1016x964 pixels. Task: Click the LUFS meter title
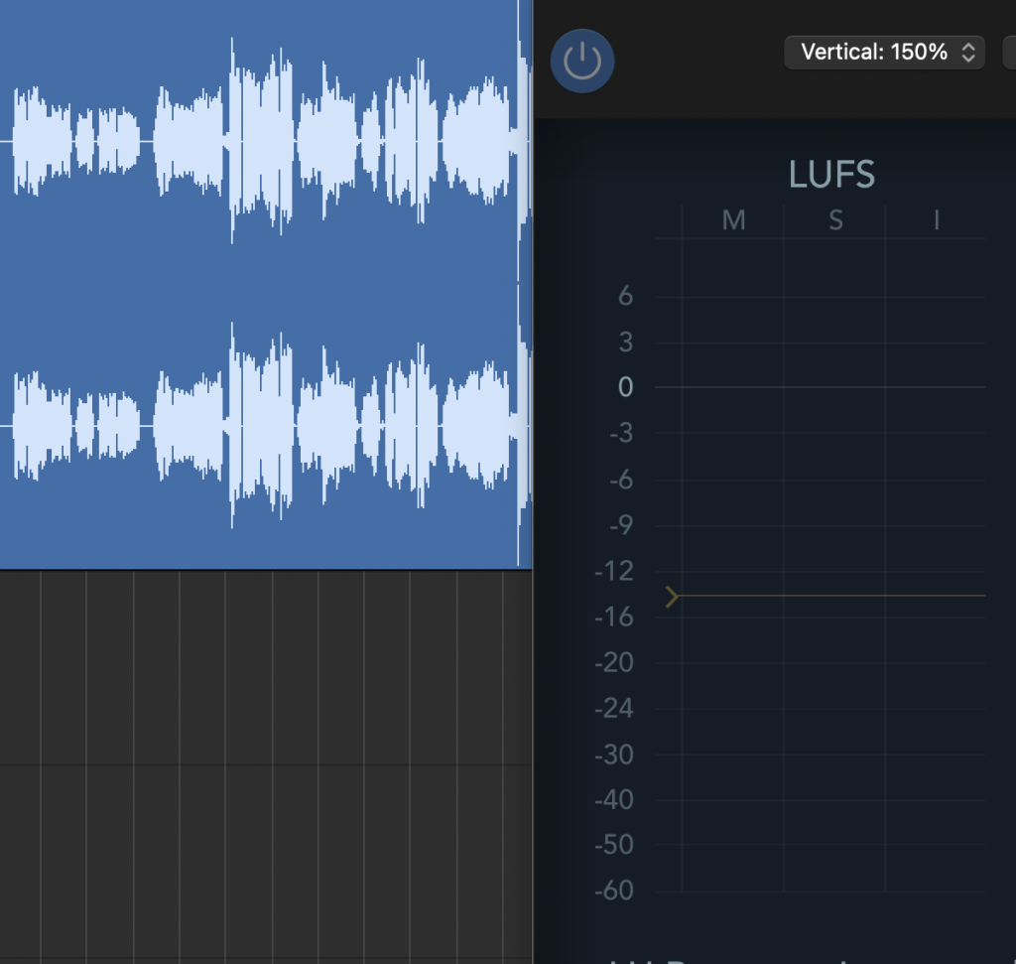pyautogui.click(x=831, y=175)
